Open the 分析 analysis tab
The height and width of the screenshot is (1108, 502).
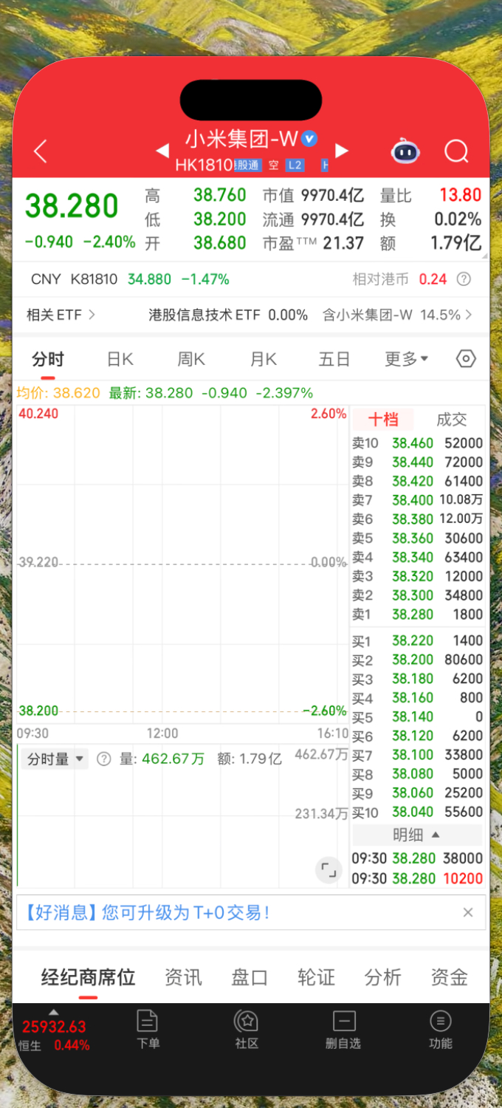click(382, 977)
